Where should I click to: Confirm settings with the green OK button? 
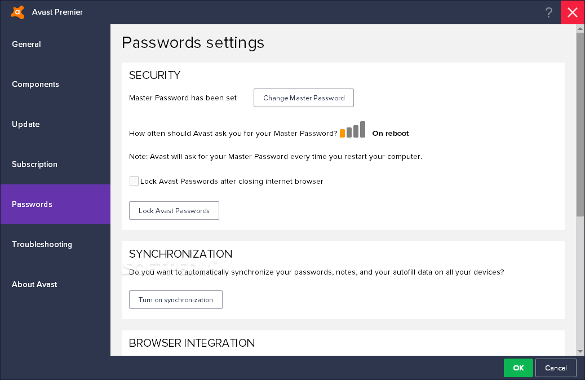(518, 368)
